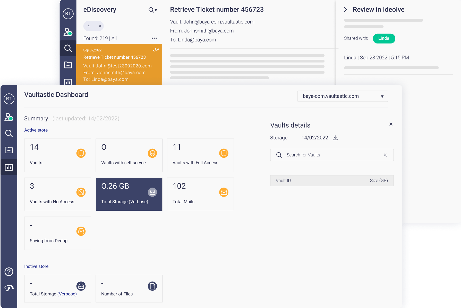Click the RT avatar in the lower sidebar

click(9, 99)
